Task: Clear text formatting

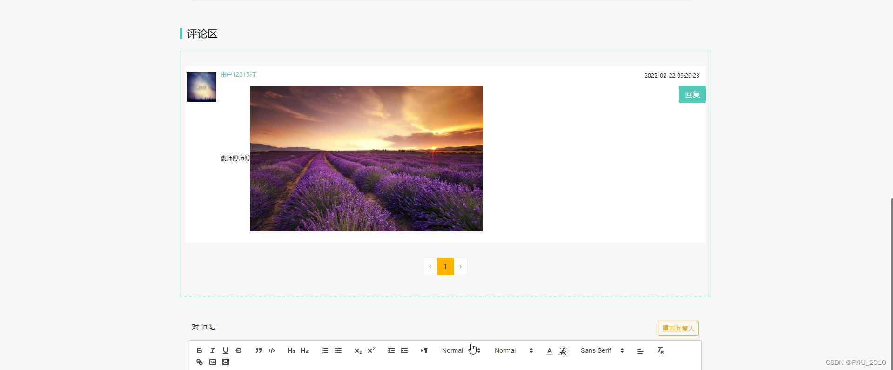Action: 660,350
